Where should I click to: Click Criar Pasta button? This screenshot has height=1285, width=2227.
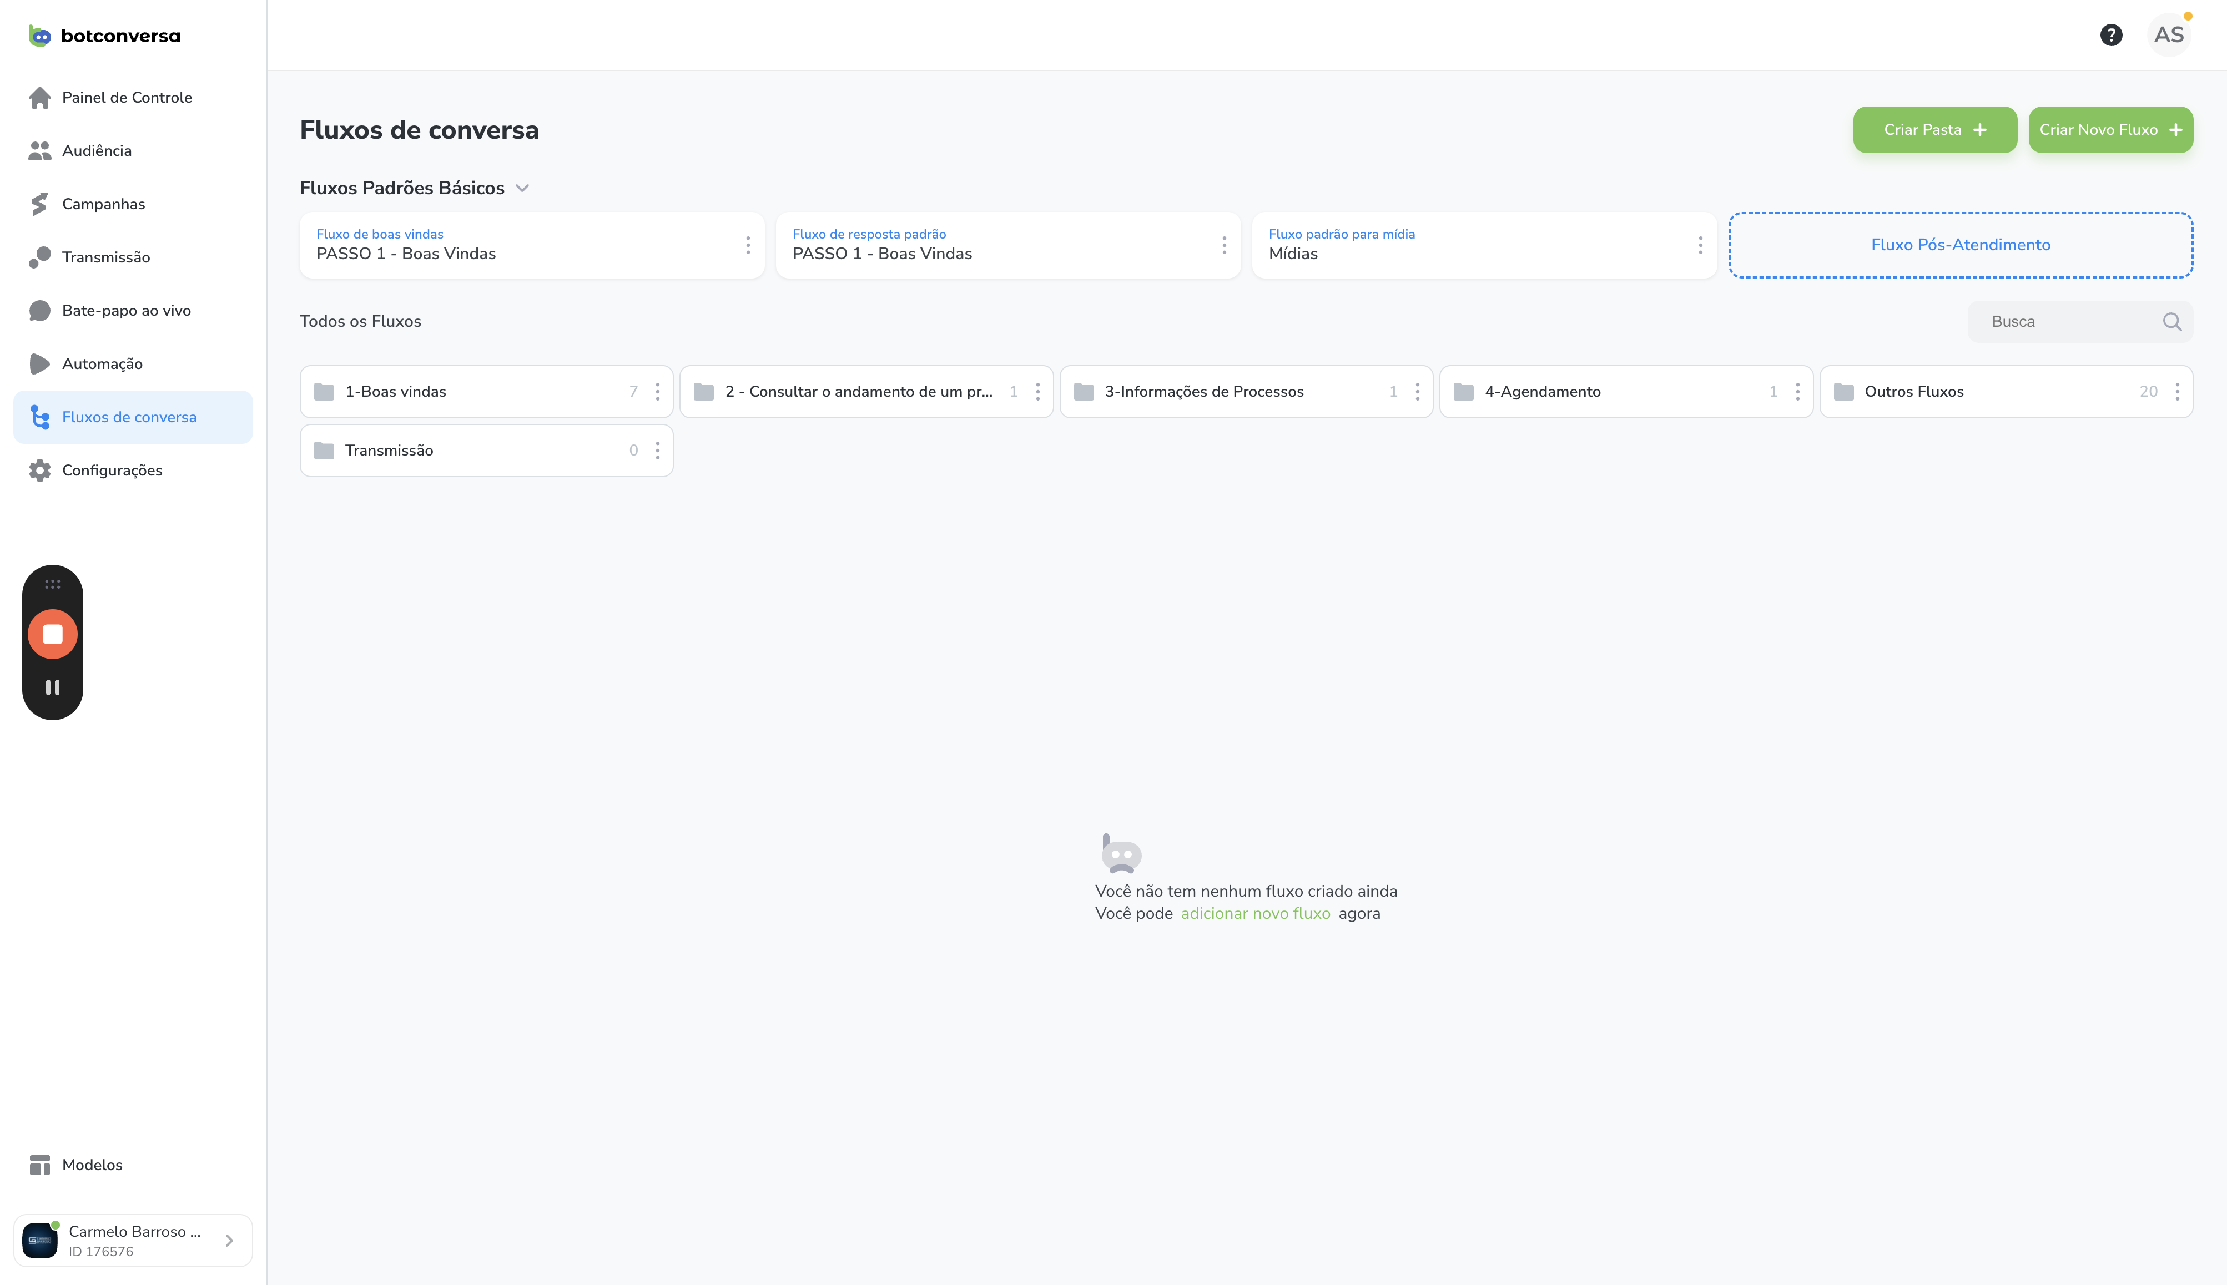point(1934,130)
